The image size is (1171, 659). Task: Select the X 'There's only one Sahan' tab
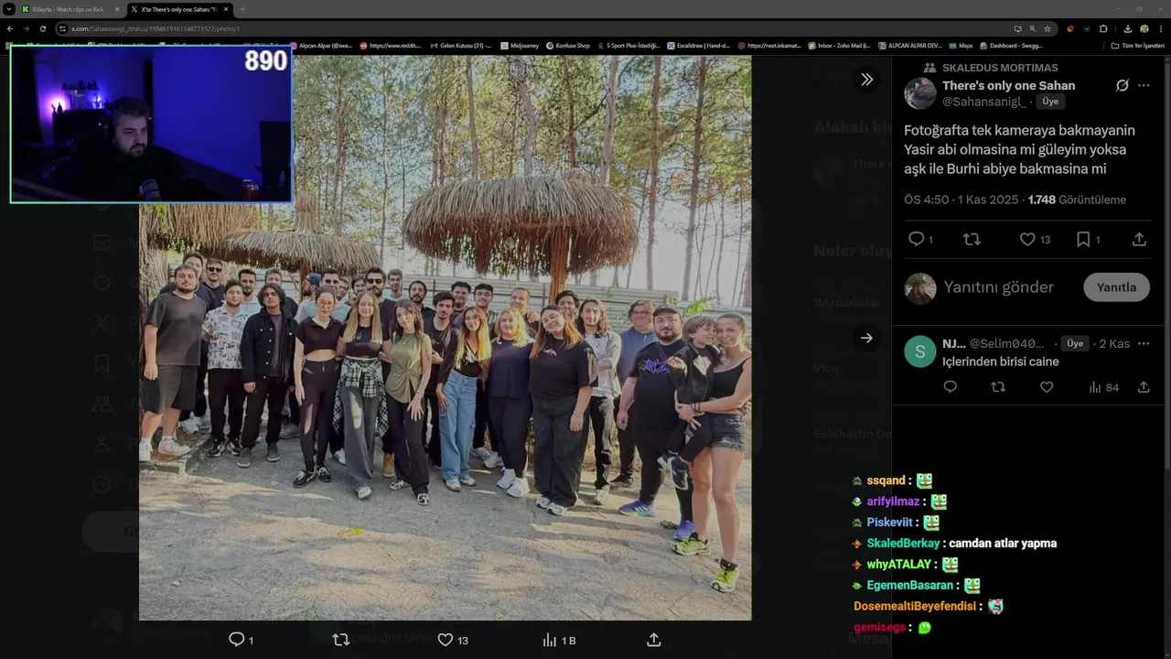click(x=178, y=9)
